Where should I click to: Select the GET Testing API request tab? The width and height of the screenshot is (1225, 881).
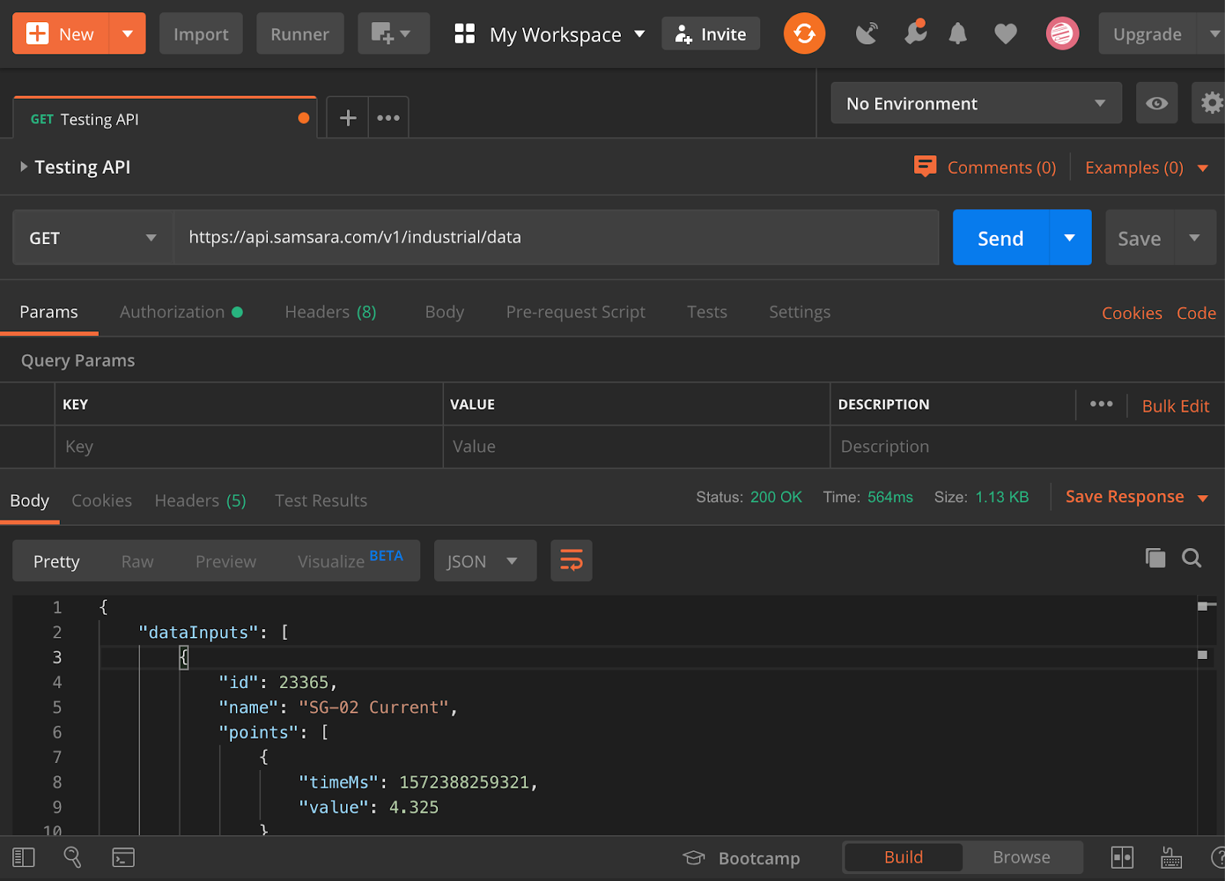(x=165, y=119)
